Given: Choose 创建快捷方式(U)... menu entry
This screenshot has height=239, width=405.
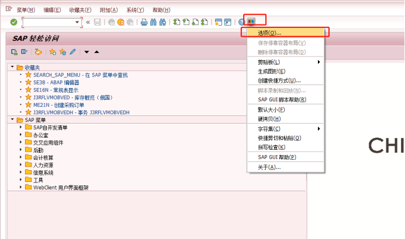Looking at the screenshot, I should coord(285,80).
